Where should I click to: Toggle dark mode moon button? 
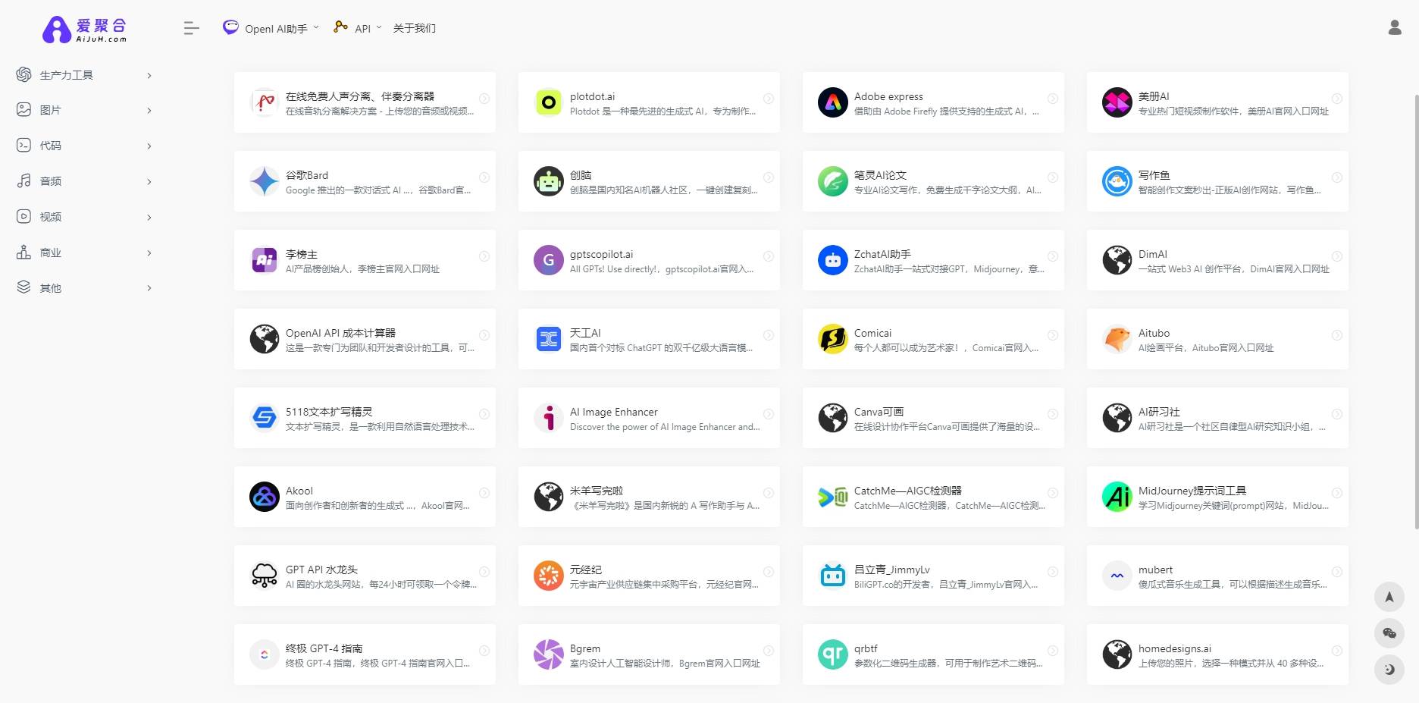(x=1389, y=670)
